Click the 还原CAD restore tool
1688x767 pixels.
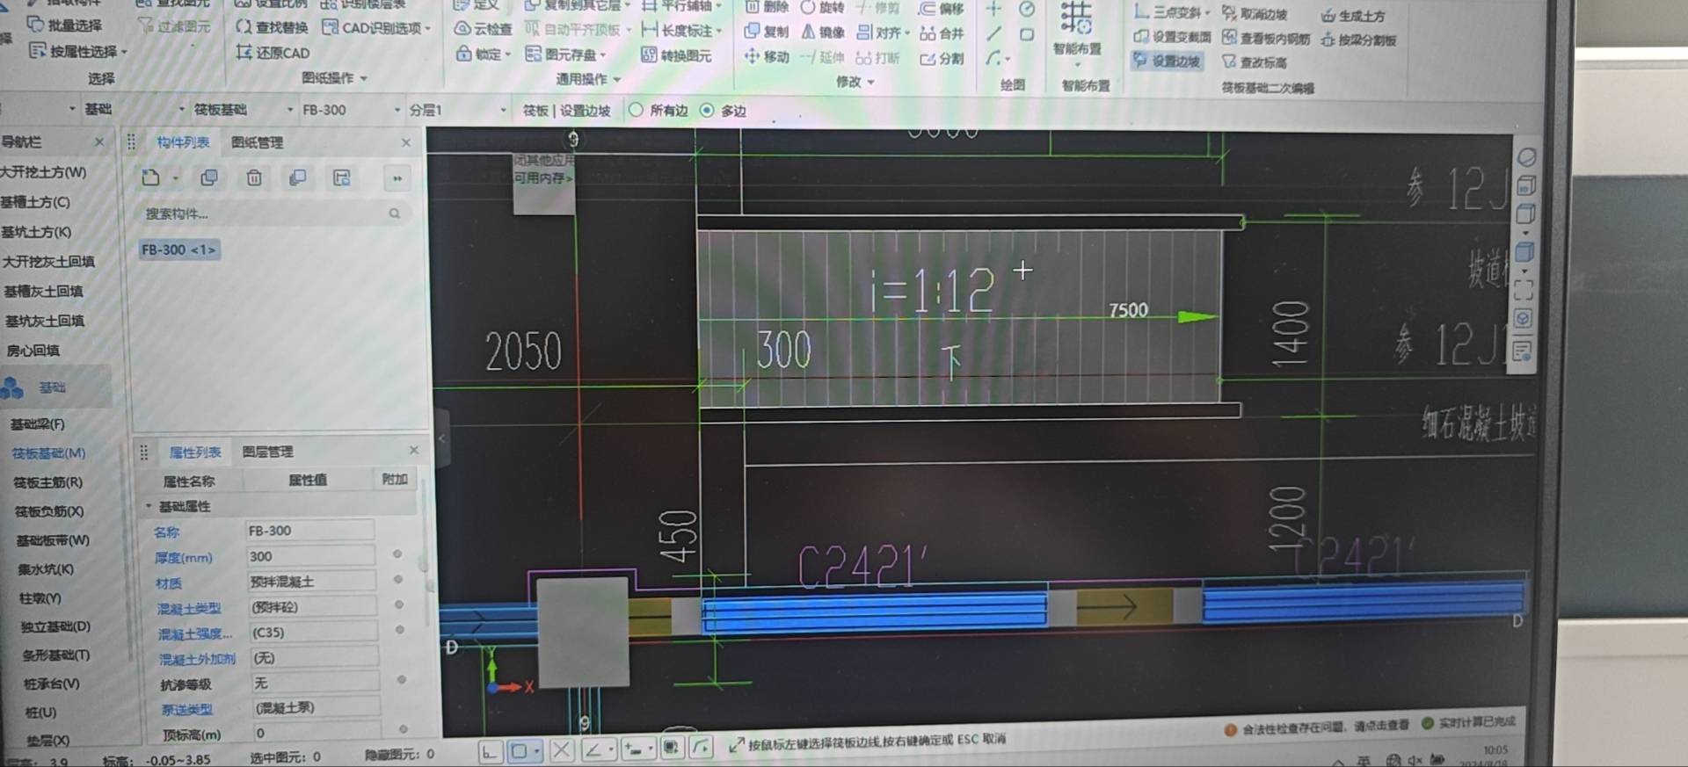[273, 53]
